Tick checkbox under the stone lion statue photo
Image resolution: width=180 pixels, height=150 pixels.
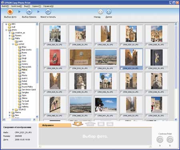tap(70, 92)
